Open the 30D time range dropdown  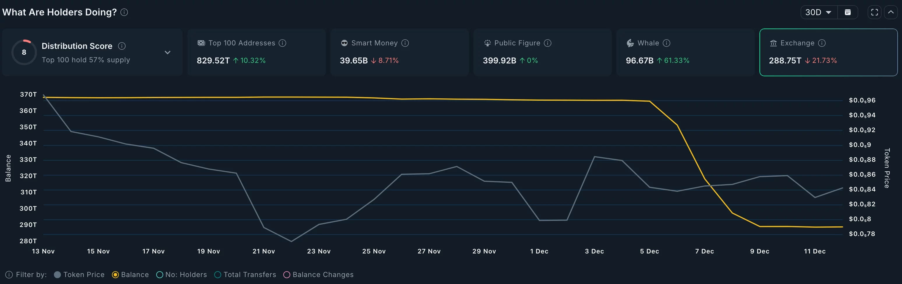click(x=818, y=12)
